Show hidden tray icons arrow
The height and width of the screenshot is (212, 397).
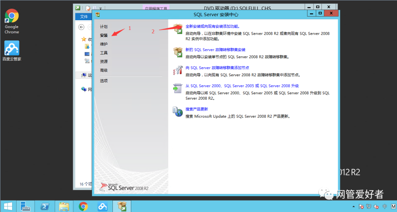tap(354, 207)
